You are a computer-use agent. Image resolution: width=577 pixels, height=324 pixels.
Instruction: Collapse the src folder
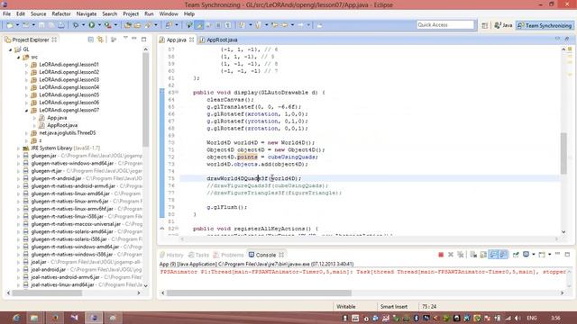click(x=18, y=57)
